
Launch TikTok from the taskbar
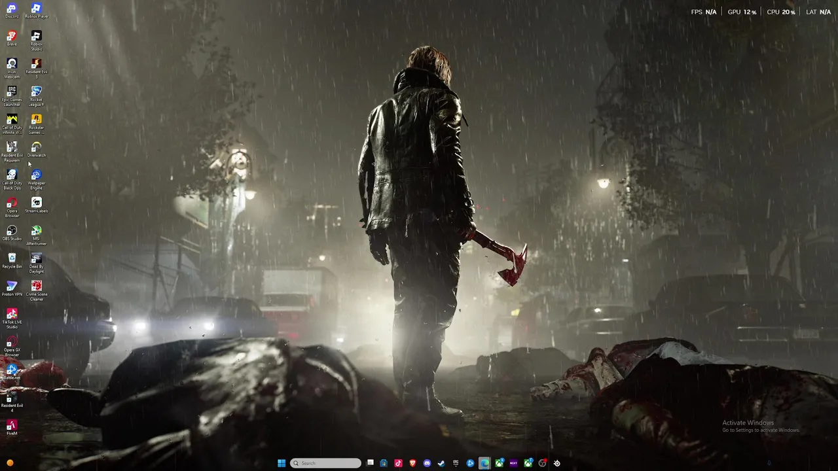[398, 463]
